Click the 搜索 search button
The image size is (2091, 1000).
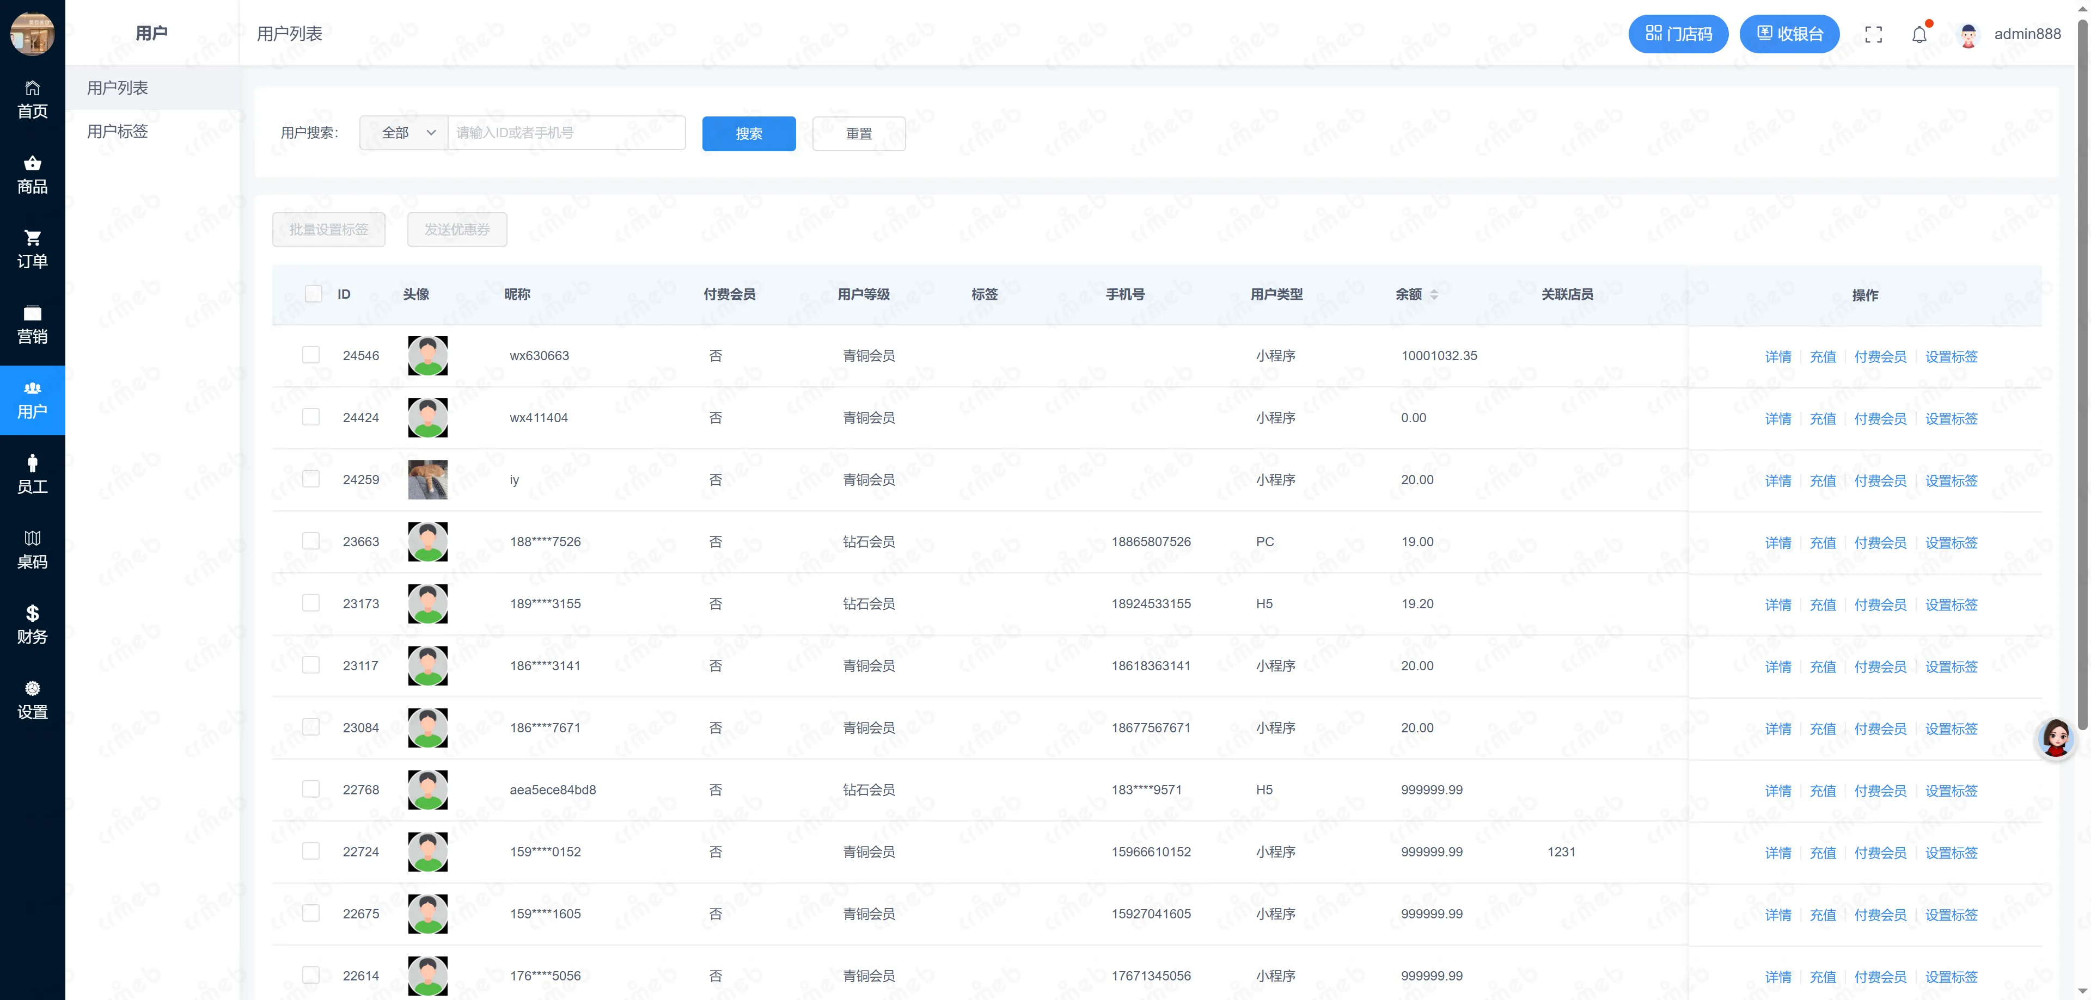pyautogui.click(x=748, y=134)
